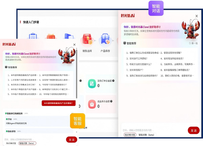Click the help icon beside 采购订单总金额
This screenshot has width=203, height=146.
coord(113,81)
